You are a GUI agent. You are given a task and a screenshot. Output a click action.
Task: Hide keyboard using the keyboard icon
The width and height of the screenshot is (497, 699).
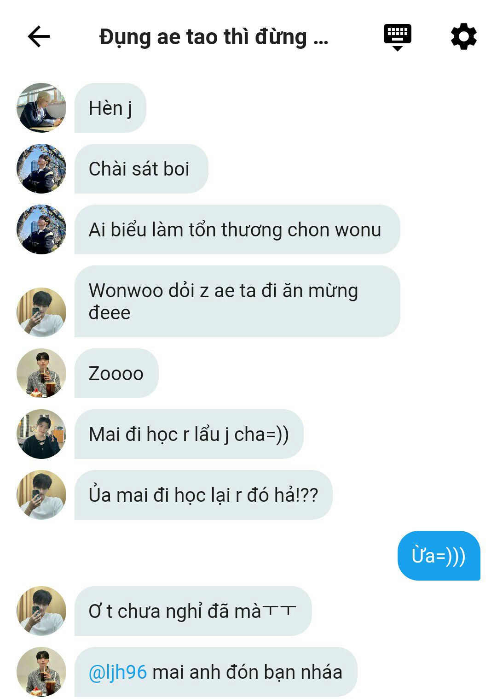point(398,37)
